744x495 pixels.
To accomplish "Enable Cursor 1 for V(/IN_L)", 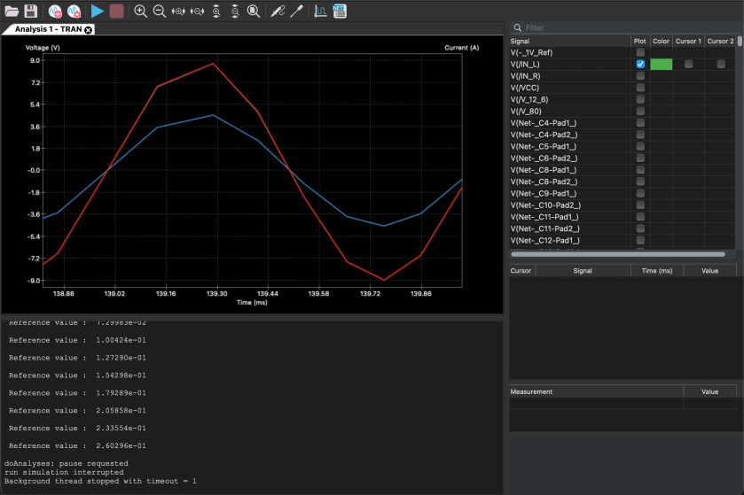I will tap(689, 65).
